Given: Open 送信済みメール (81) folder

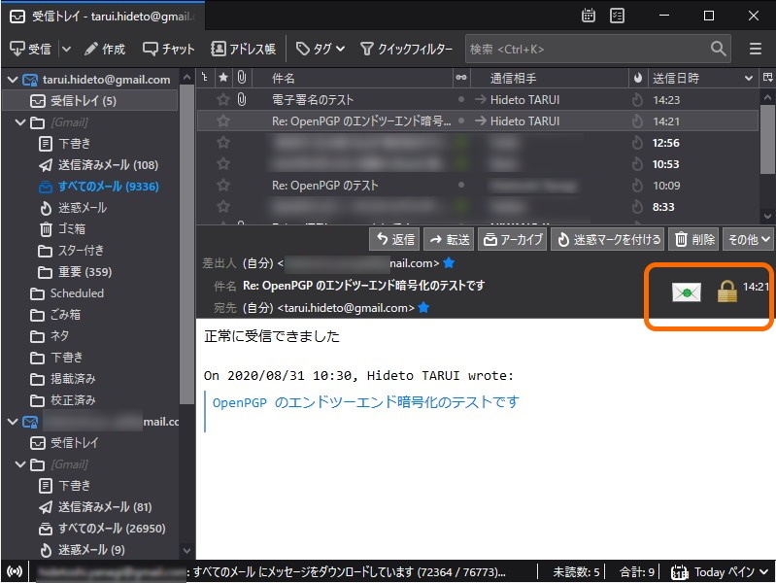Looking at the screenshot, I should click(95, 506).
